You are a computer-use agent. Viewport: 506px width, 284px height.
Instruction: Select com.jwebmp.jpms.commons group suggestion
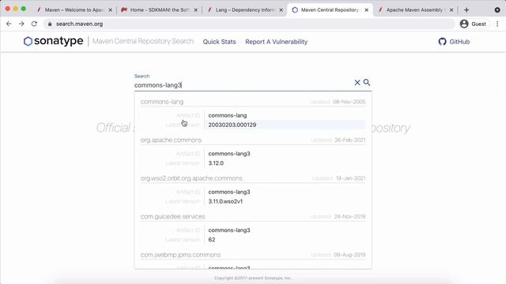click(181, 255)
